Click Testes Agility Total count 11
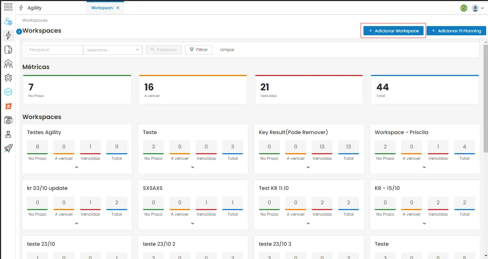488x259 pixels. point(117,147)
